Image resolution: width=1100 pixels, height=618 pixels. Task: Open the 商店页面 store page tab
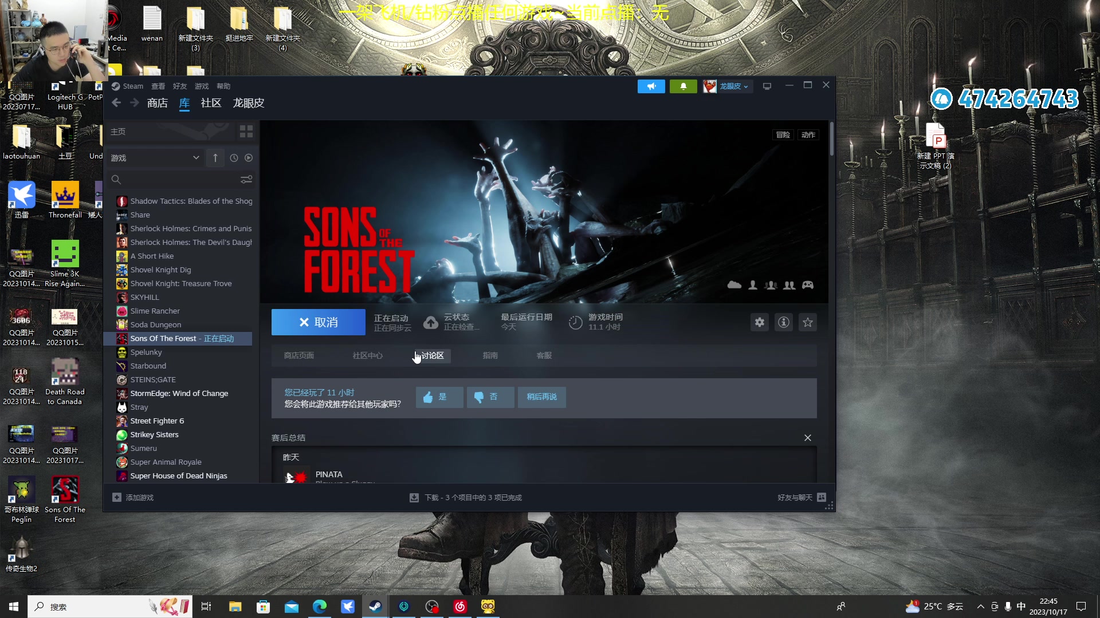[299, 355]
